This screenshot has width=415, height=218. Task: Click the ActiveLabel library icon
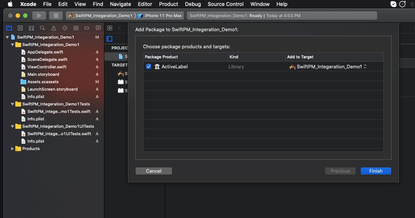[157, 67]
